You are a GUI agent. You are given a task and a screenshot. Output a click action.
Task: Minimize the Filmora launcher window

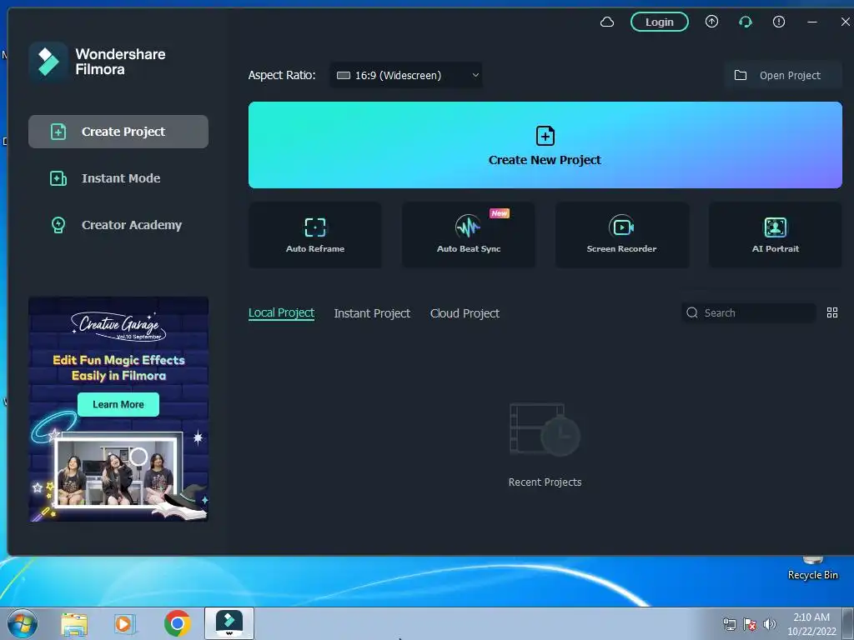[812, 22]
